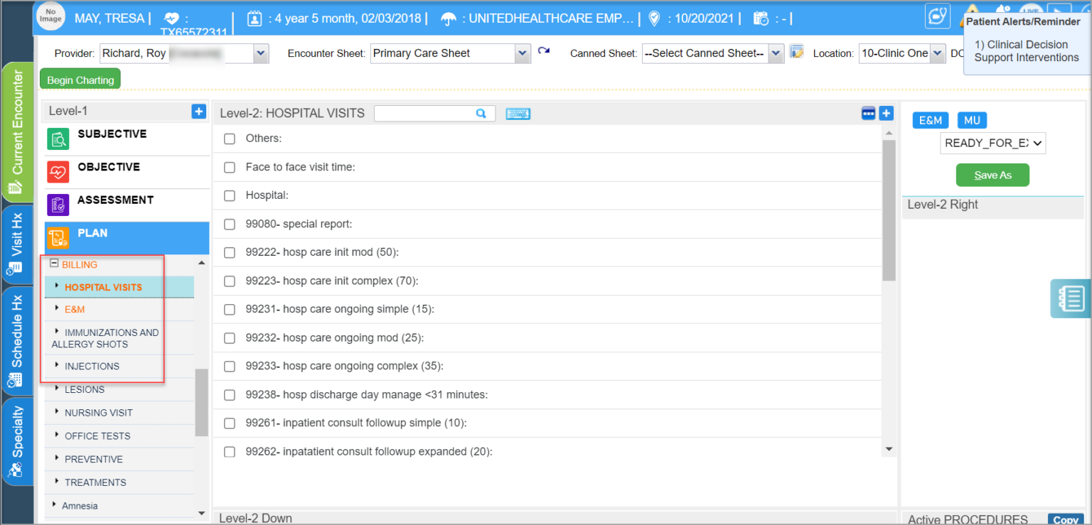Viewport: 1092px width, 525px height.
Task: Collapse the BILLING section
Action: pos(53,263)
